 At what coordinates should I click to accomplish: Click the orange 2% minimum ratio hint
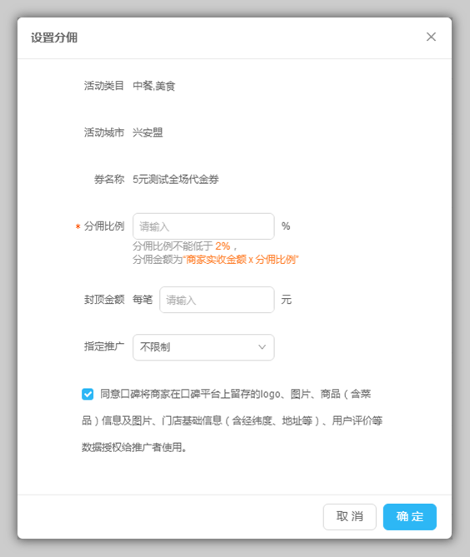(x=222, y=246)
